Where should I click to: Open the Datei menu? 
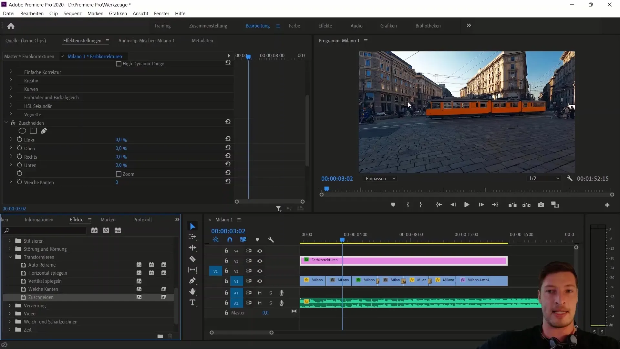point(9,14)
